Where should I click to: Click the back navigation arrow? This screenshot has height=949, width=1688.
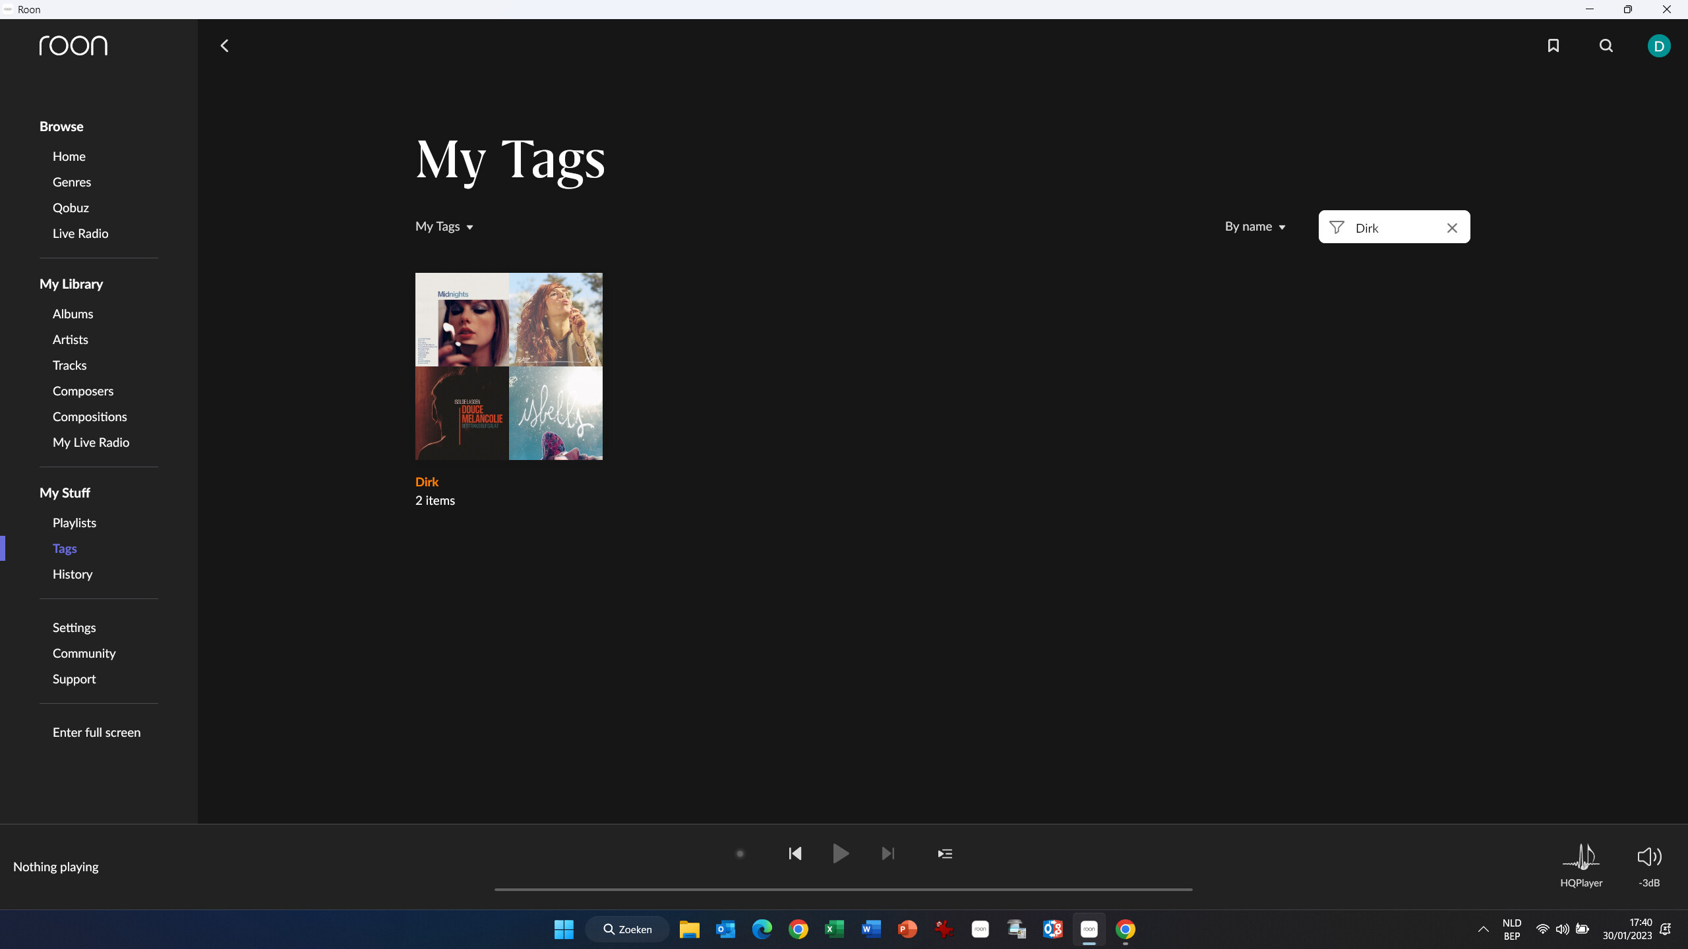pyautogui.click(x=224, y=45)
